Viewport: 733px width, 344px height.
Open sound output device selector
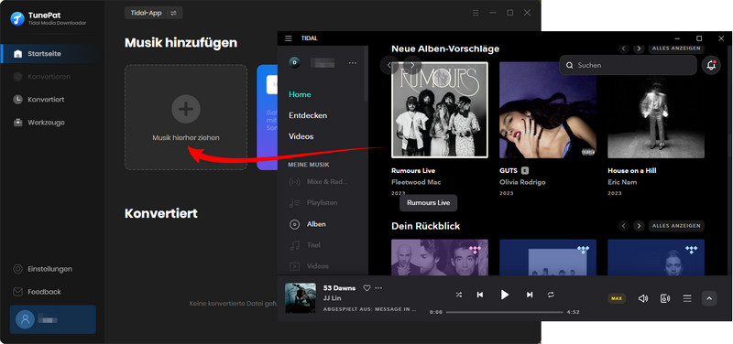click(x=665, y=298)
